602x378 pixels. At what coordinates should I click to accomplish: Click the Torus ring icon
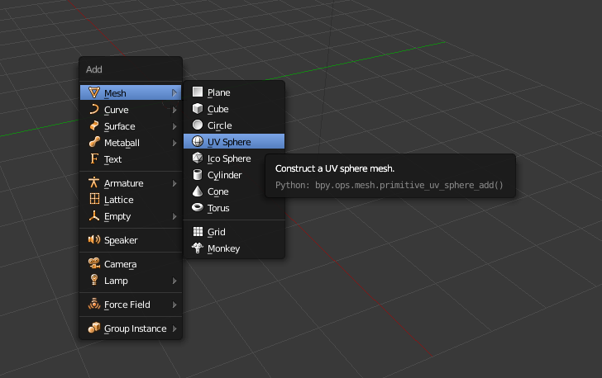pos(198,207)
